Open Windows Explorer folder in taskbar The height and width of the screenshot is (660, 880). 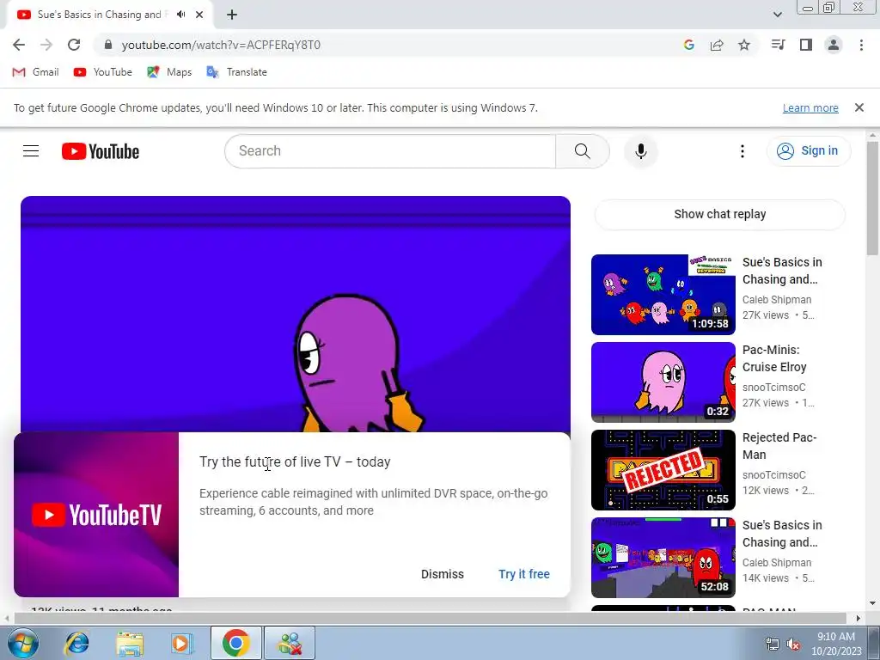point(130,643)
